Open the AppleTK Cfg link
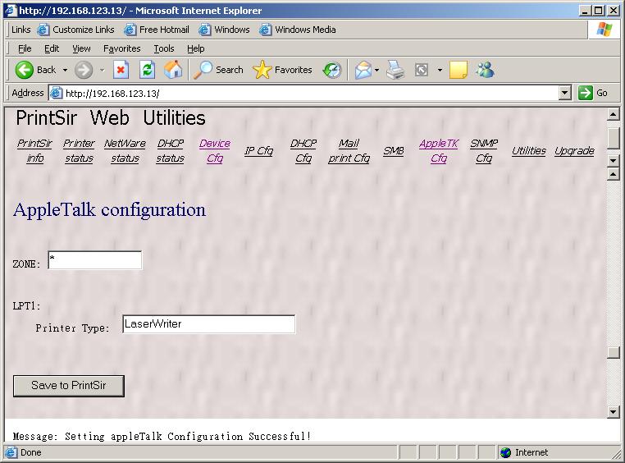 point(439,151)
